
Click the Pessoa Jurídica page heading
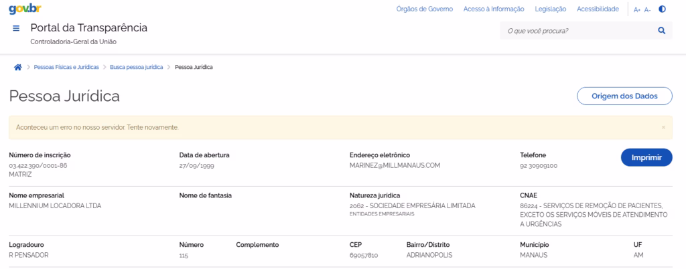(64, 96)
